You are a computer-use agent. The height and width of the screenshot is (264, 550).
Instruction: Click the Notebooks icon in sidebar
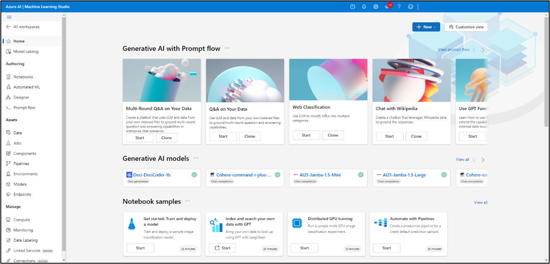coord(8,77)
